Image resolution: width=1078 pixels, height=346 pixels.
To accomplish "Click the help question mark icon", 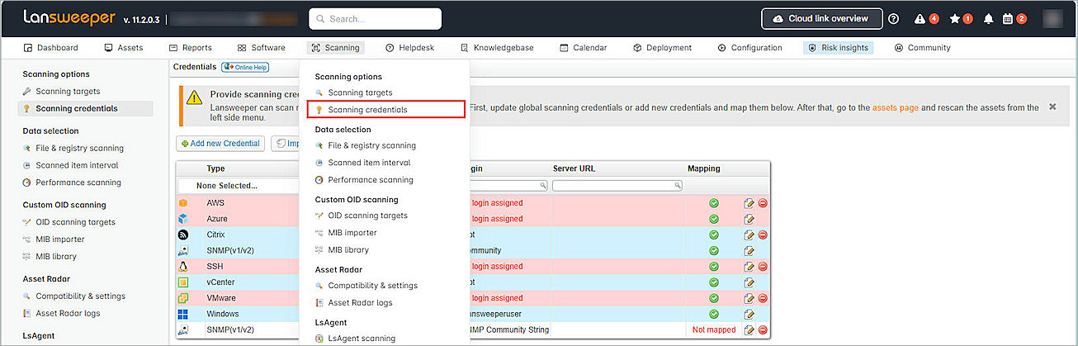I will coord(893,19).
